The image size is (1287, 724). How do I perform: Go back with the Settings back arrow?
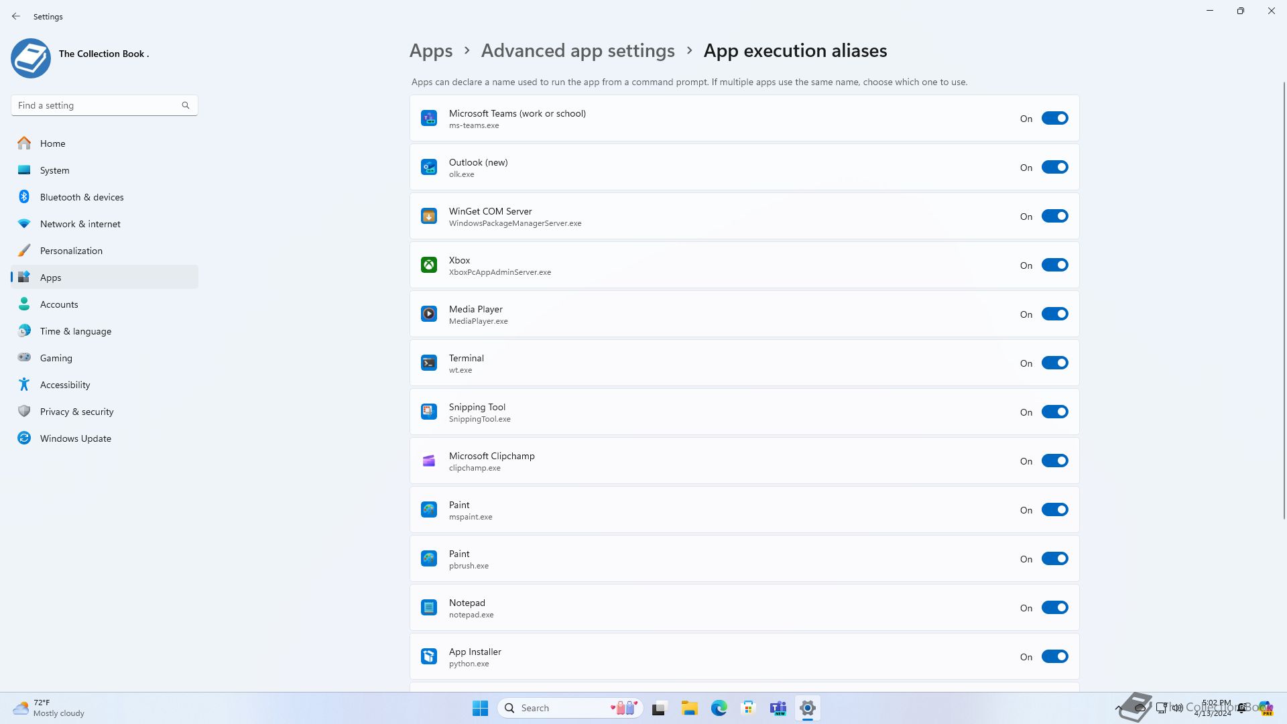click(x=16, y=16)
